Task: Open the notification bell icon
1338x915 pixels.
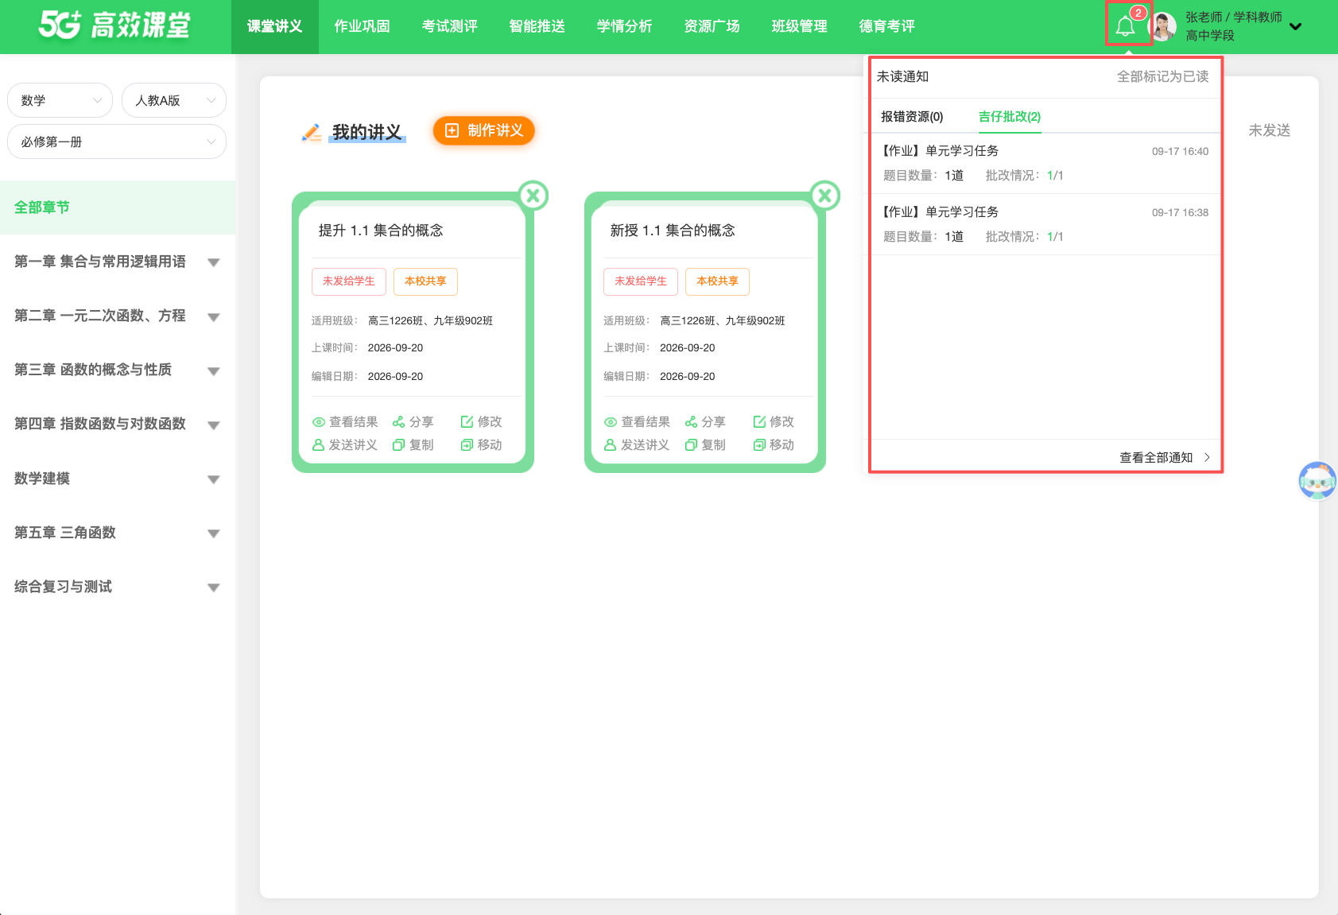Action: point(1125,26)
